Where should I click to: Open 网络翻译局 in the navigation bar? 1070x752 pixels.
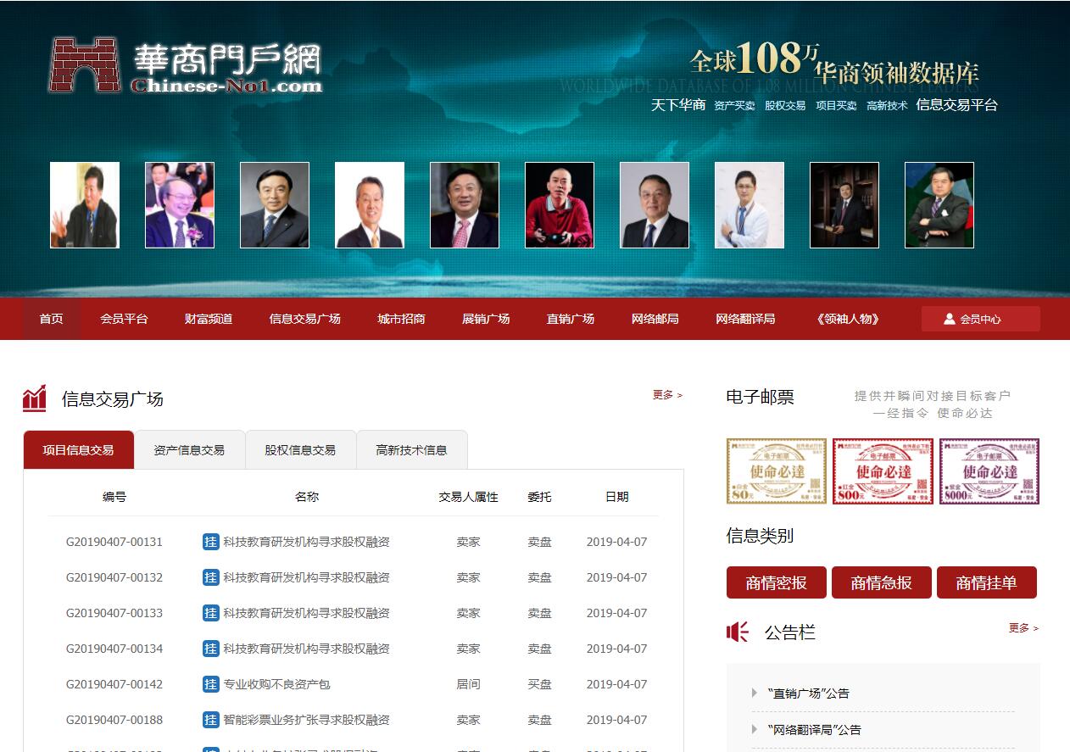[745, 319]
